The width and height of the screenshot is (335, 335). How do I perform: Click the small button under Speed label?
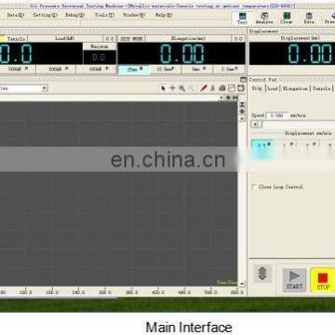click(256, 124)
